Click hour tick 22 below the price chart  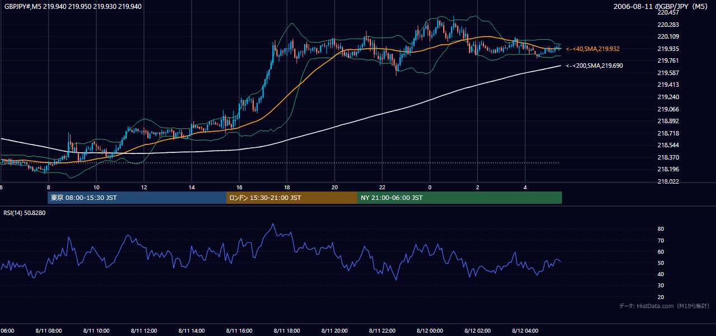click(382, 187)
